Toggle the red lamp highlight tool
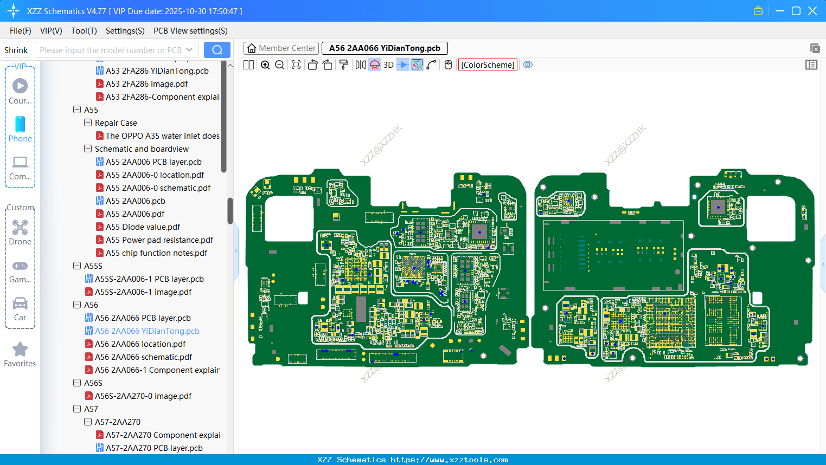 pos(374,64)
